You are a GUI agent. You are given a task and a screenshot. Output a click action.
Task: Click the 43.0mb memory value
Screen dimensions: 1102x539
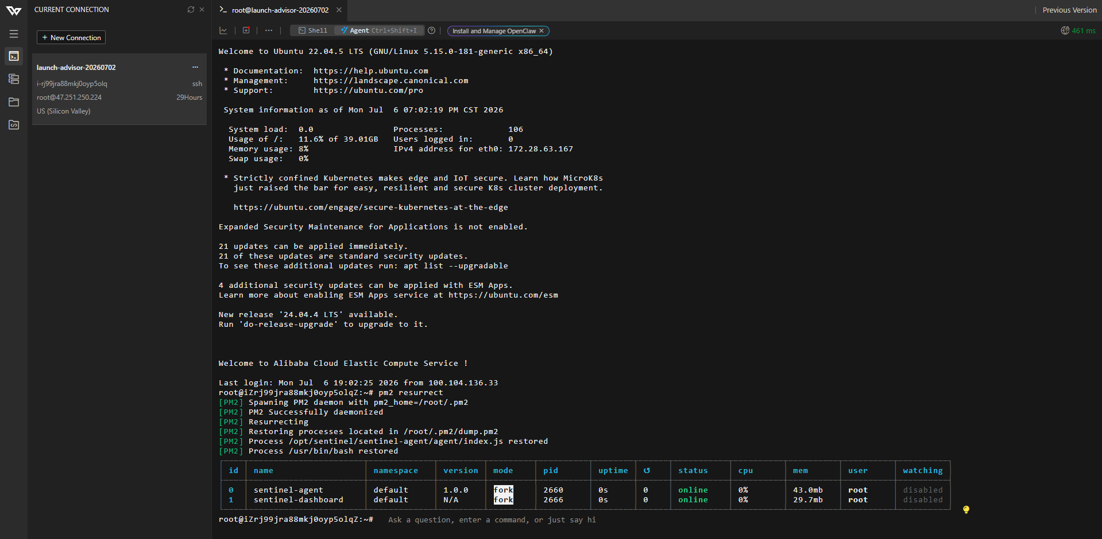808,490
